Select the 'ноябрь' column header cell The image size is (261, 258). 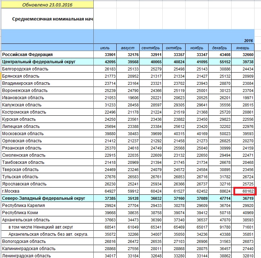tap(197, 48)
